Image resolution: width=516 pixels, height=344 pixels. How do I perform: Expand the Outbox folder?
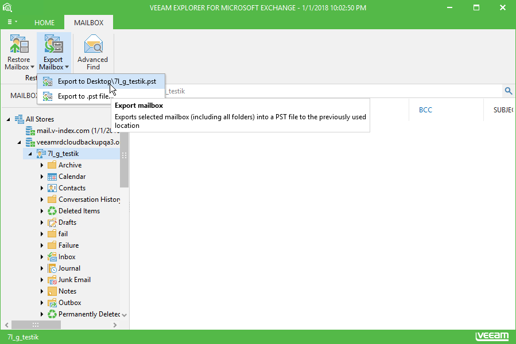click(42, 303)
